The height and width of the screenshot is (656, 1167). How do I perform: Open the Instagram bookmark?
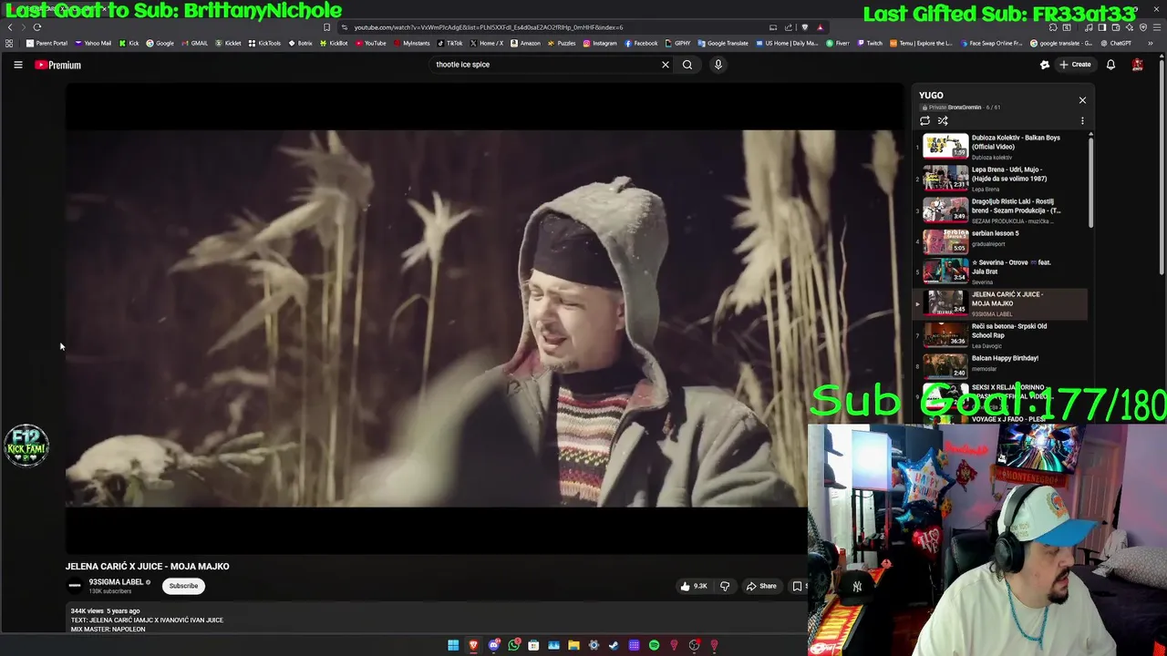599,43
